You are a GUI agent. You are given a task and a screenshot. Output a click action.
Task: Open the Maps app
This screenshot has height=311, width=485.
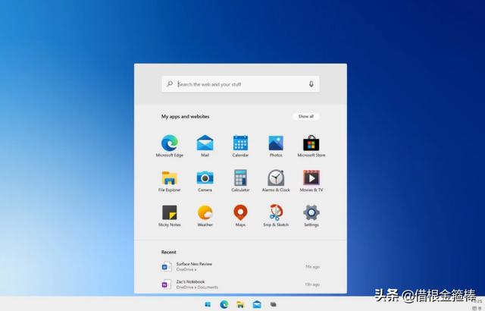pos(240,212)
